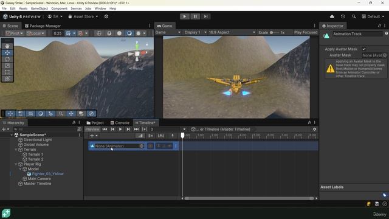
Task: Select the Hand view tool
Action: pos(7,46)
